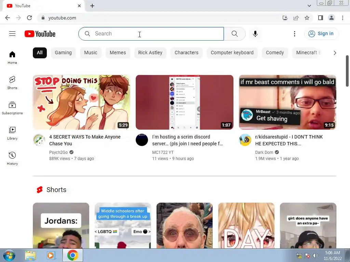
Task: Select the All category chip
Action: pos(40,53)
